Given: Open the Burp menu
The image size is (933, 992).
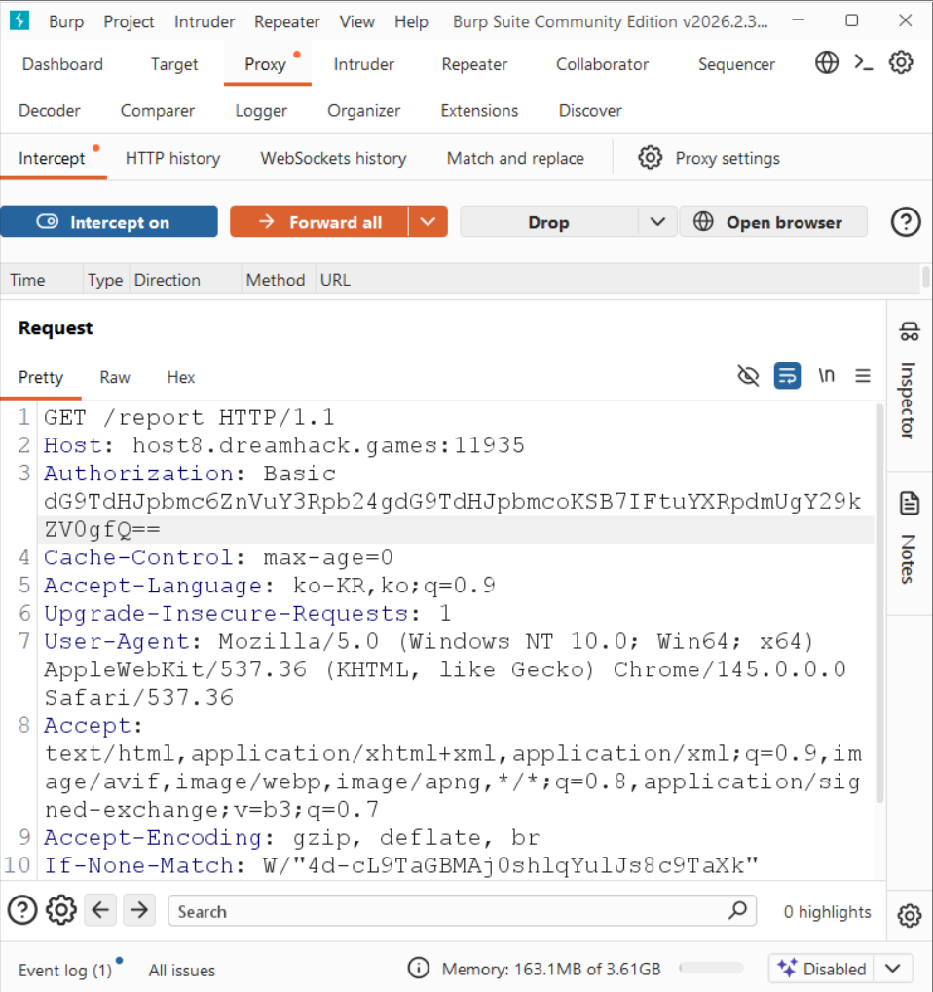Looking at the screenshot, I should 66,21.
